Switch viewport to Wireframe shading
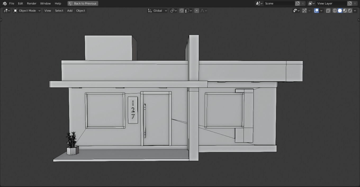The height and width of the screenshot is (187, 360). point(335,11)
